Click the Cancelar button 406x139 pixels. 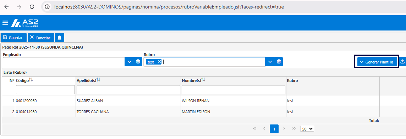coord(41,38)
